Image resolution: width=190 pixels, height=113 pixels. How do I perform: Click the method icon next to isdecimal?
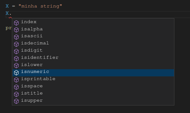click(16, 44)
